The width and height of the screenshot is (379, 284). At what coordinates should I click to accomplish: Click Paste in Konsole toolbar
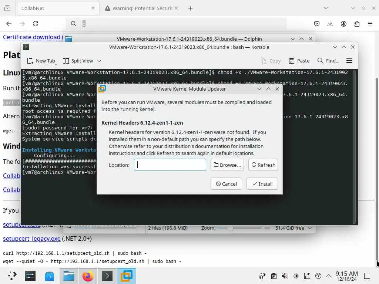[299, 61]
